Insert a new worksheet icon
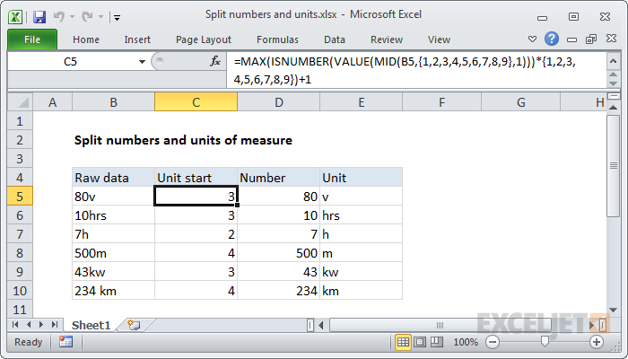This screenshot has width=628, height=359. point(134,325)
